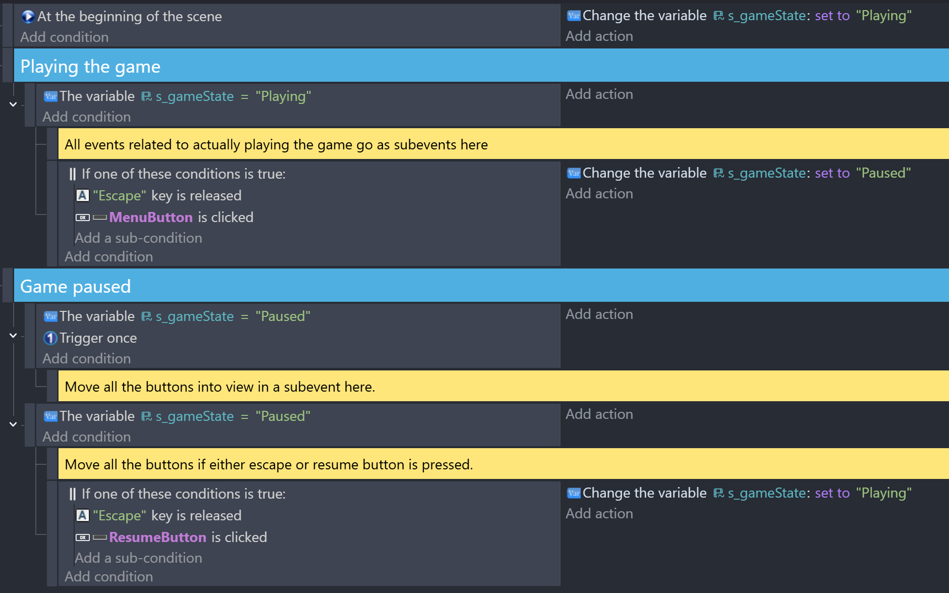Select the "Playing the game" group header
Image resolution: width=949 pixels, height=593 pixels.
point(481,66)
